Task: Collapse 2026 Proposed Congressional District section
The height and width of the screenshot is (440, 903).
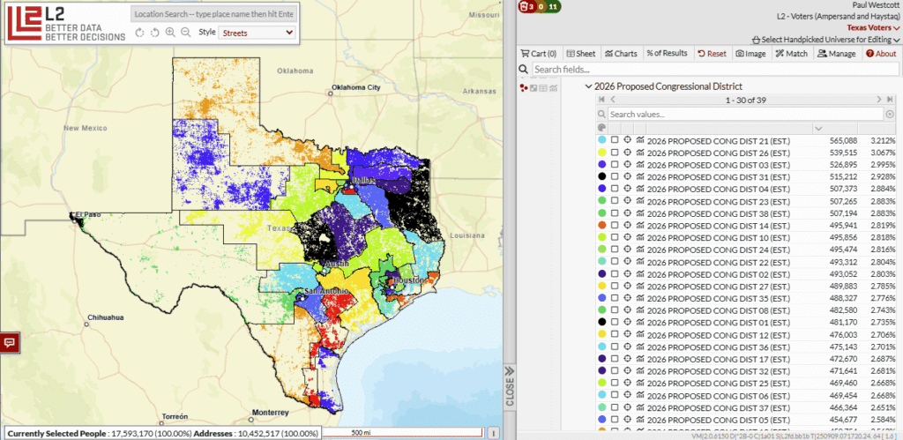Action: 588,86
